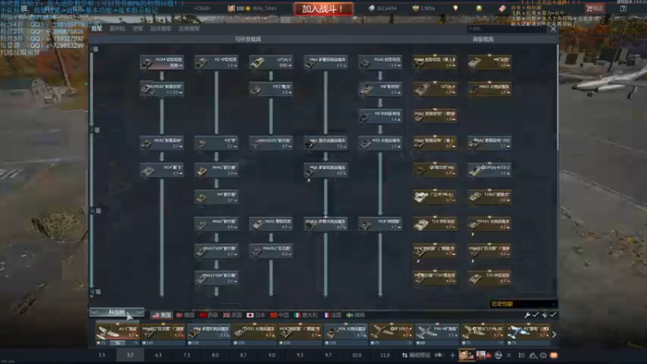Switch to the 陆军 army tab
Image resolution: width=647 pixels, height=364 pixels.
coord(96,28)
